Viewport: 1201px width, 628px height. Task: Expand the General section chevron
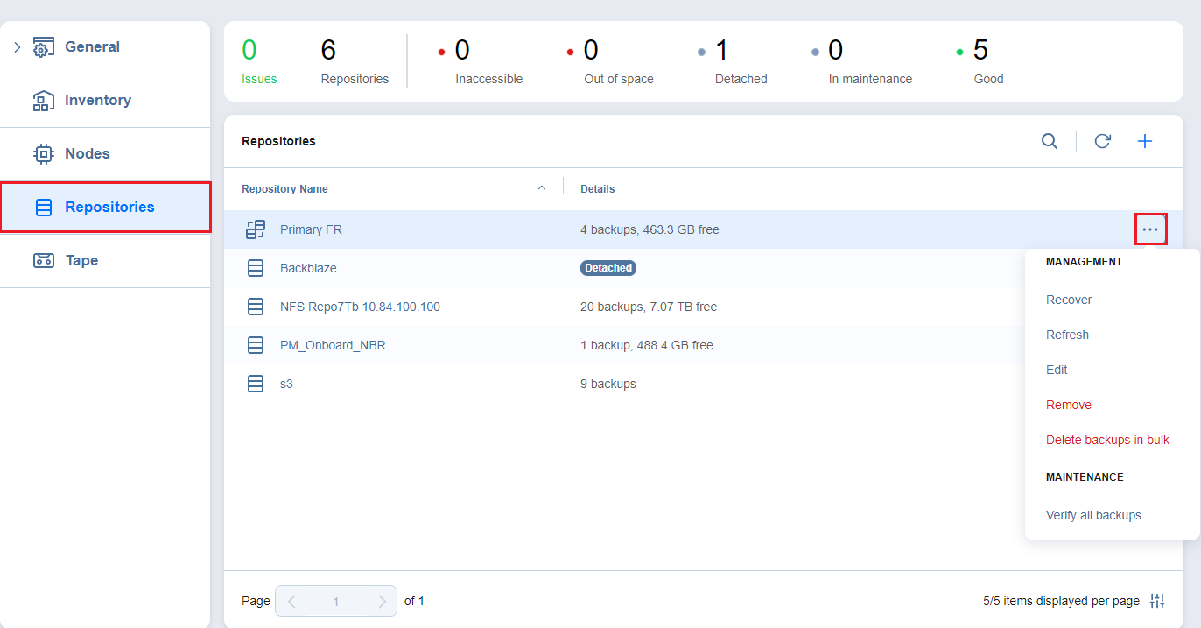17,47
